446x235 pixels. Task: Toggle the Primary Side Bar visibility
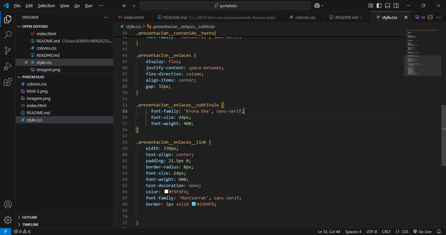click(379, 6)
